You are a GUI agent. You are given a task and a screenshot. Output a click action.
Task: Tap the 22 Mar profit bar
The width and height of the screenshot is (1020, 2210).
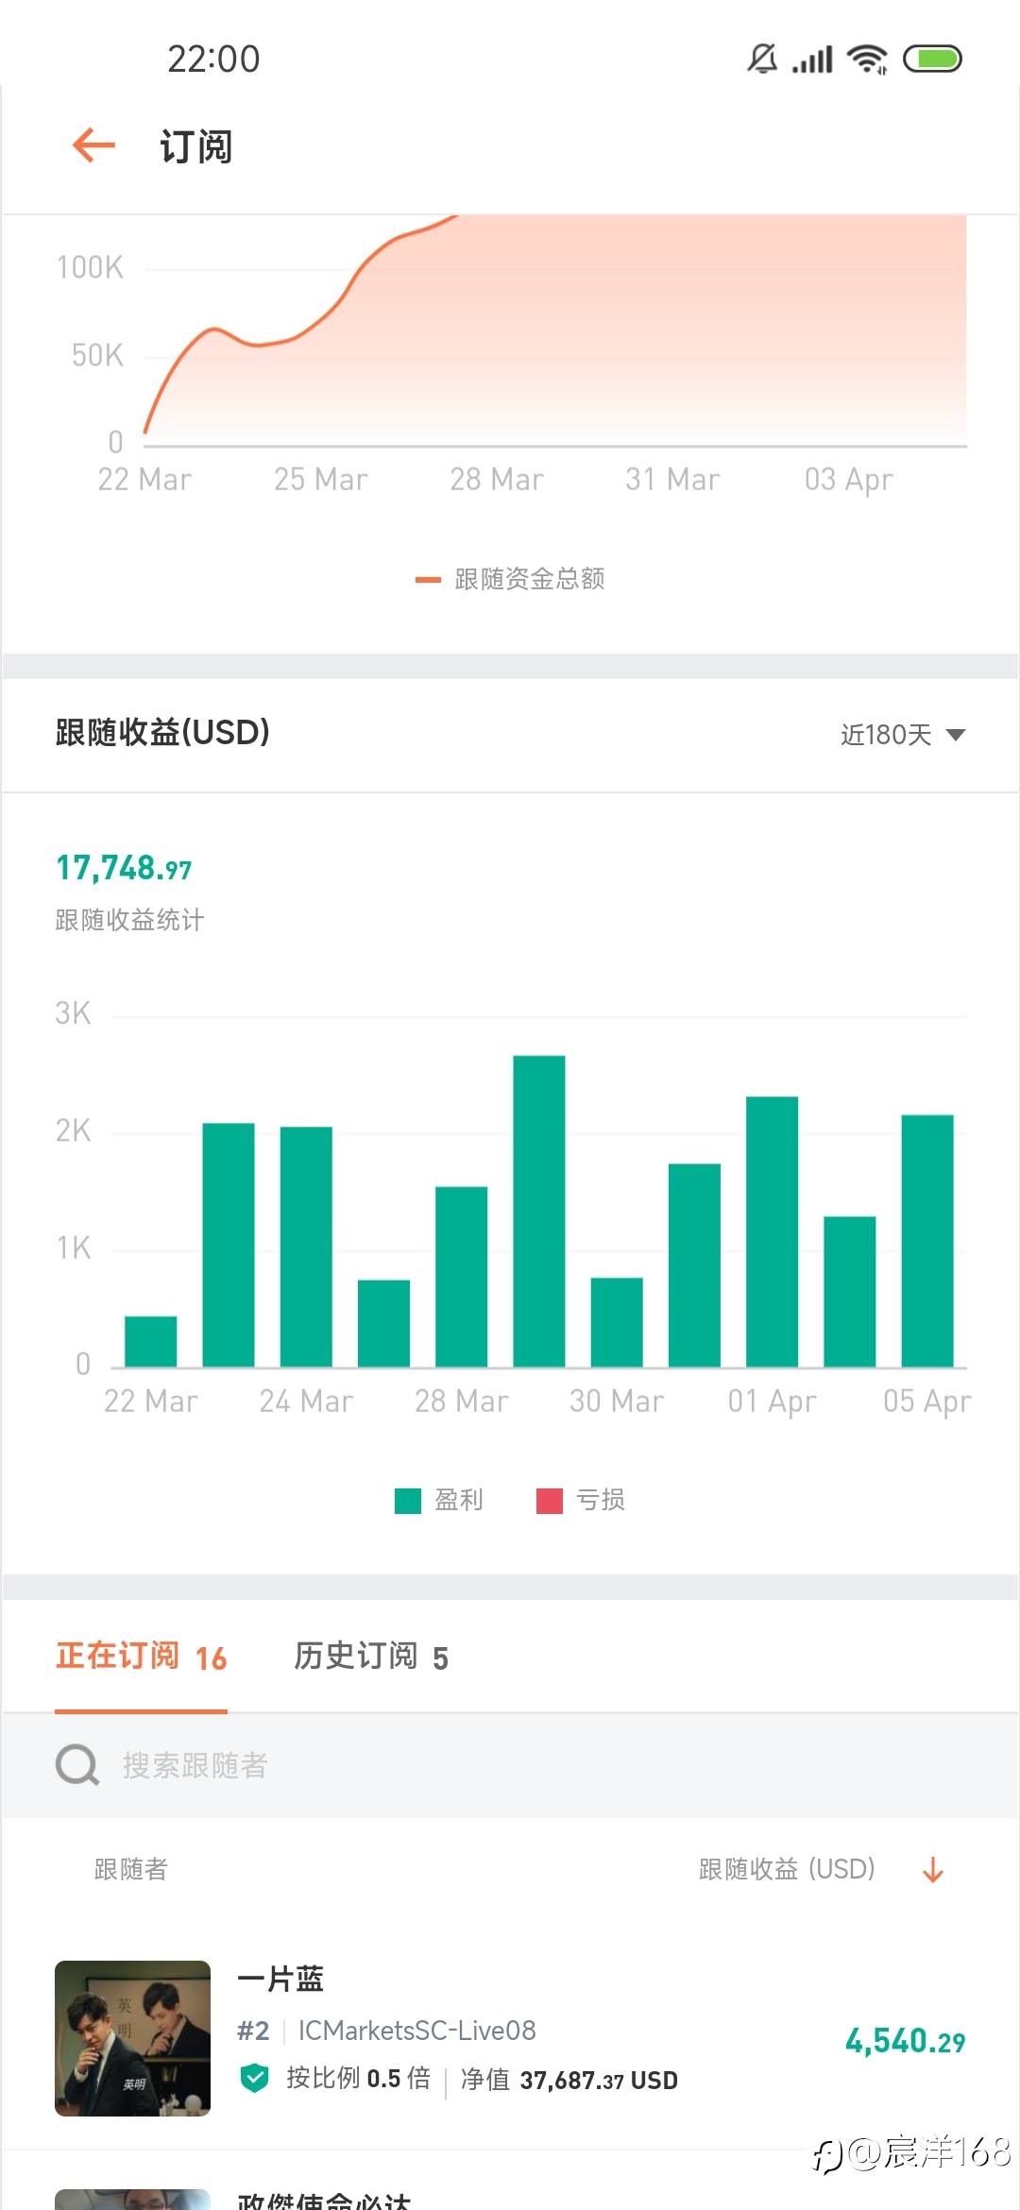tap(151, 1341)
